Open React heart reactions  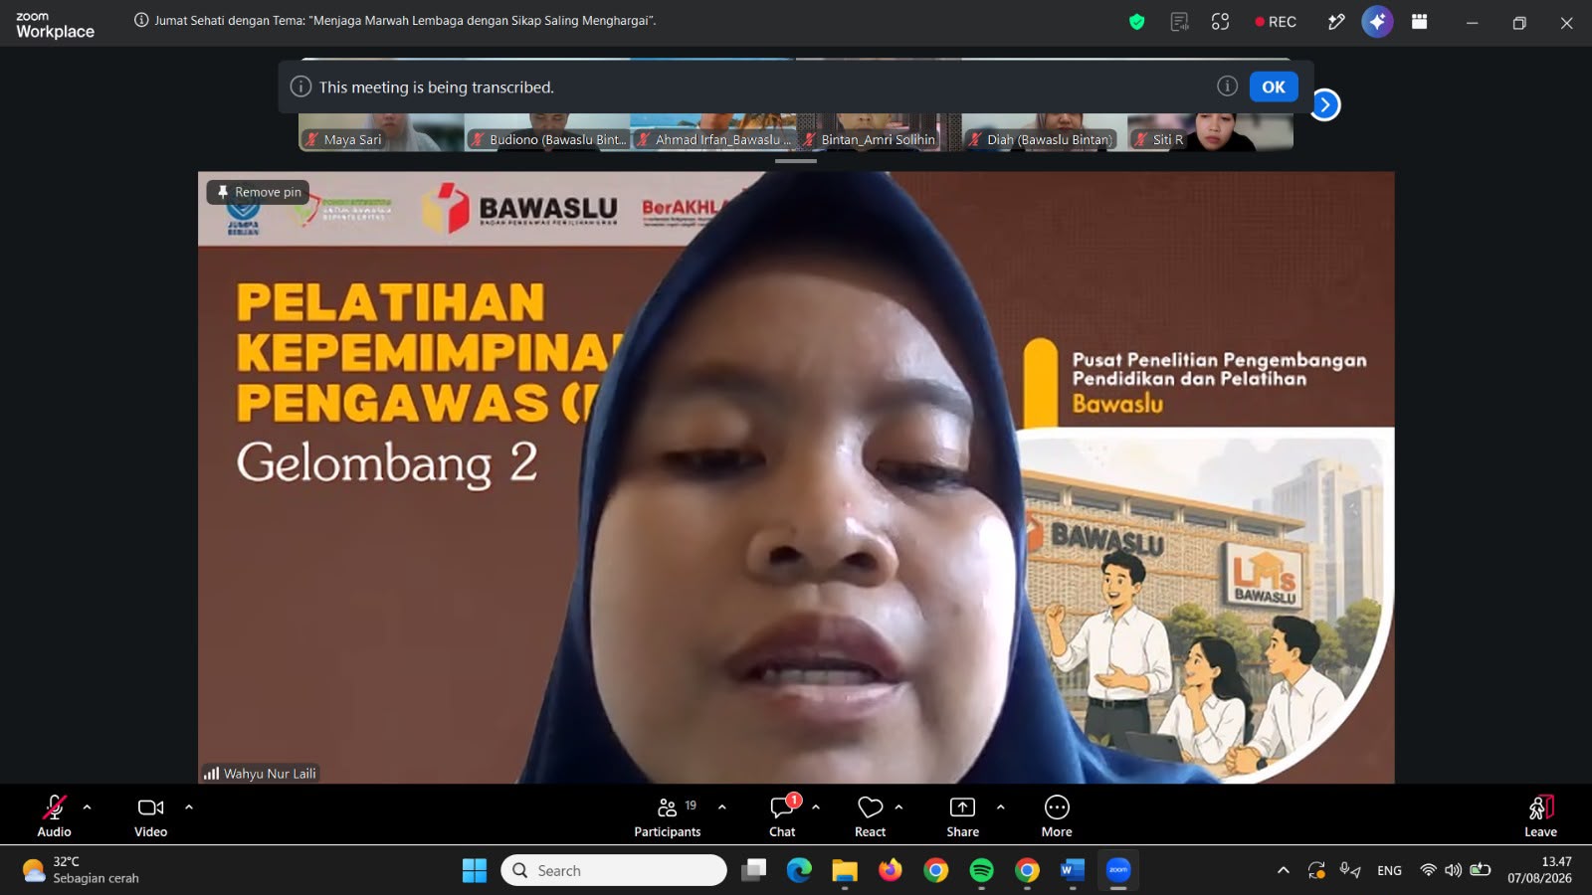(x=871, y=815)
